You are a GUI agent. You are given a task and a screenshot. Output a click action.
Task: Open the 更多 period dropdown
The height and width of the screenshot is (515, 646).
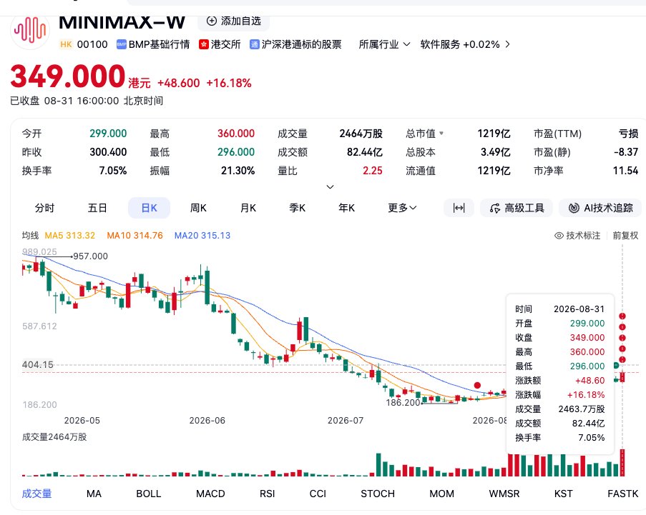pyautogui.click(x=402, y=208)
